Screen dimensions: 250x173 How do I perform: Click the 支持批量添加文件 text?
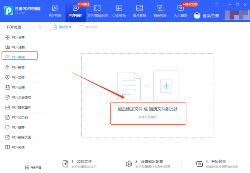pos(84,167)
